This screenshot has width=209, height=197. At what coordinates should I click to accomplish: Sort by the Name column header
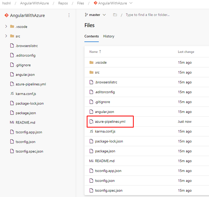coord(94,52)
